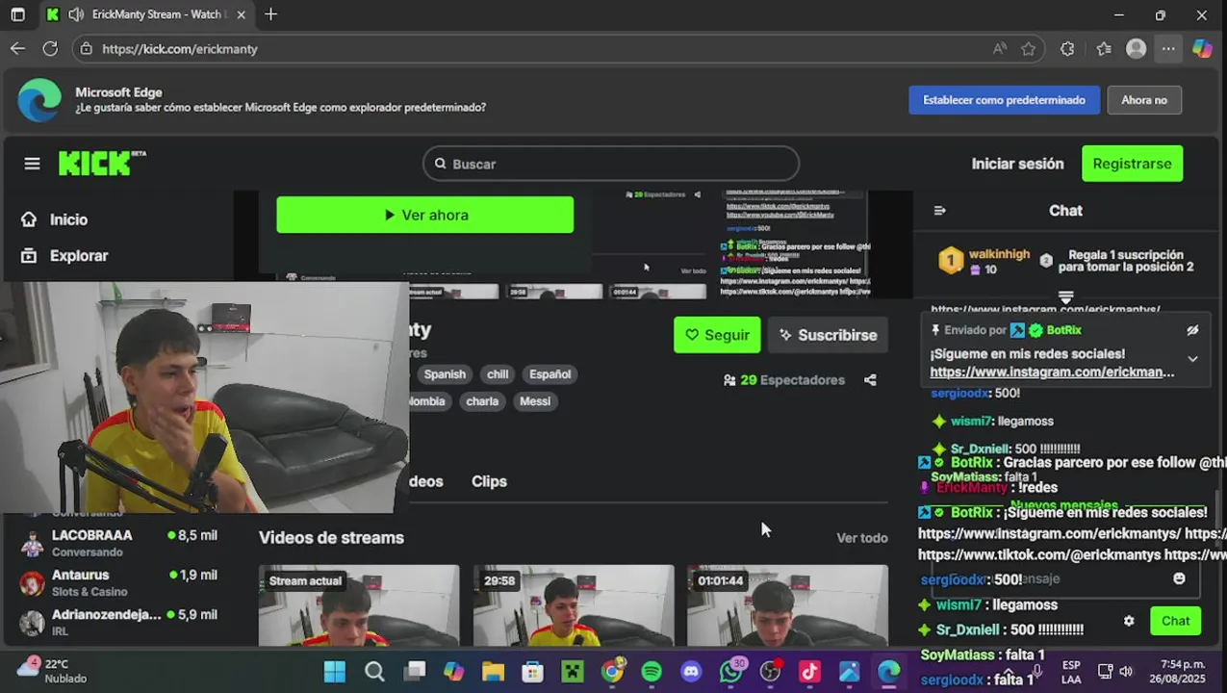Open the Edge profile avatar
The image size is (1227, 693).
pyautogui.click(x=1137, y=48)
